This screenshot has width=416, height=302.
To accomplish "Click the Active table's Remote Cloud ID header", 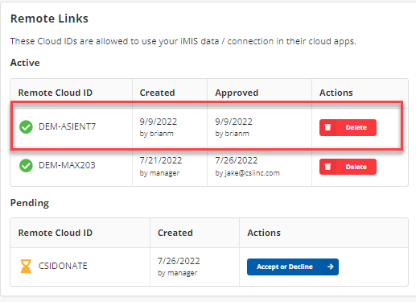I will [56, 93].
